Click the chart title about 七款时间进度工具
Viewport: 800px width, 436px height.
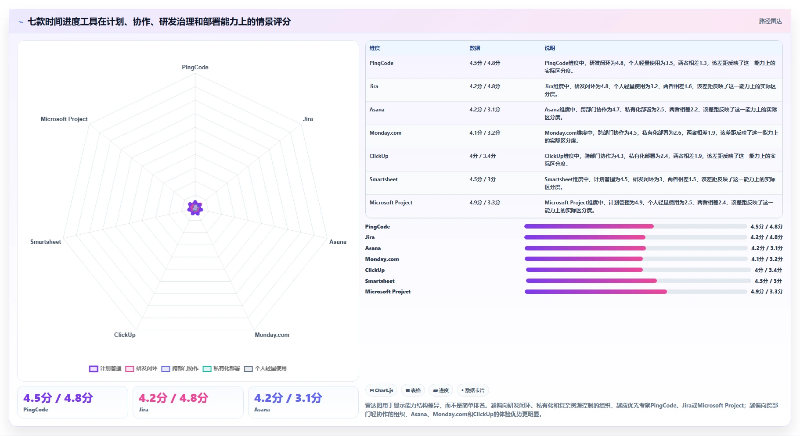click(159, 22)
